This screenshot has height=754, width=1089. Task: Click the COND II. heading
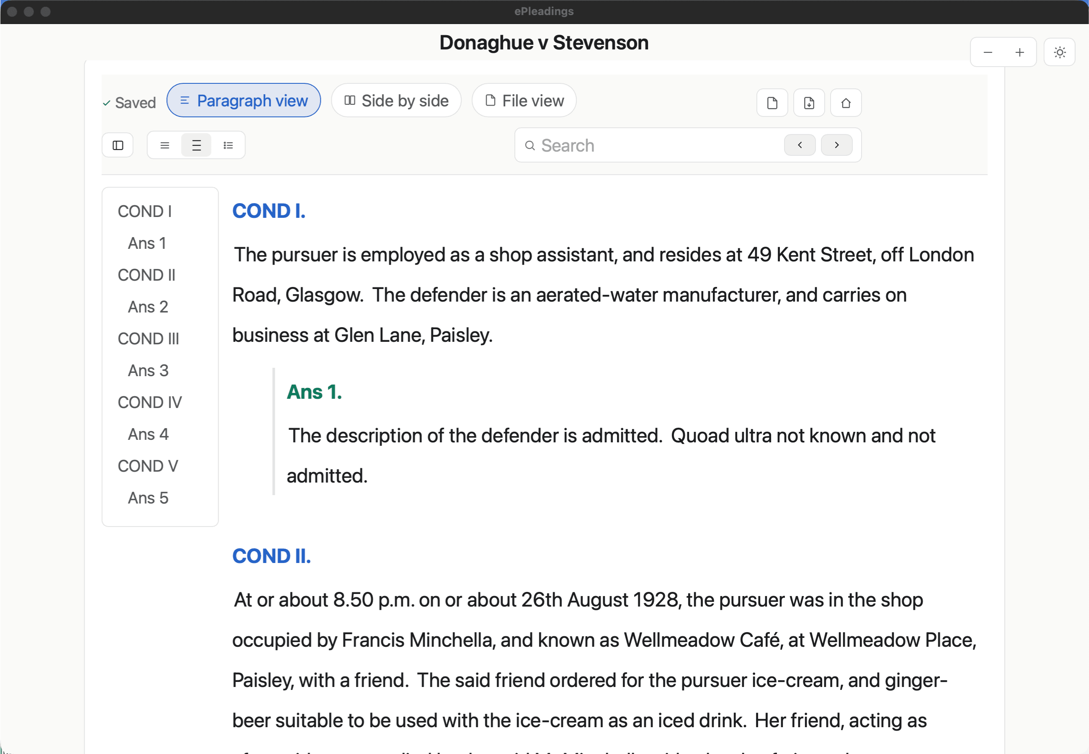click(271, 556)
